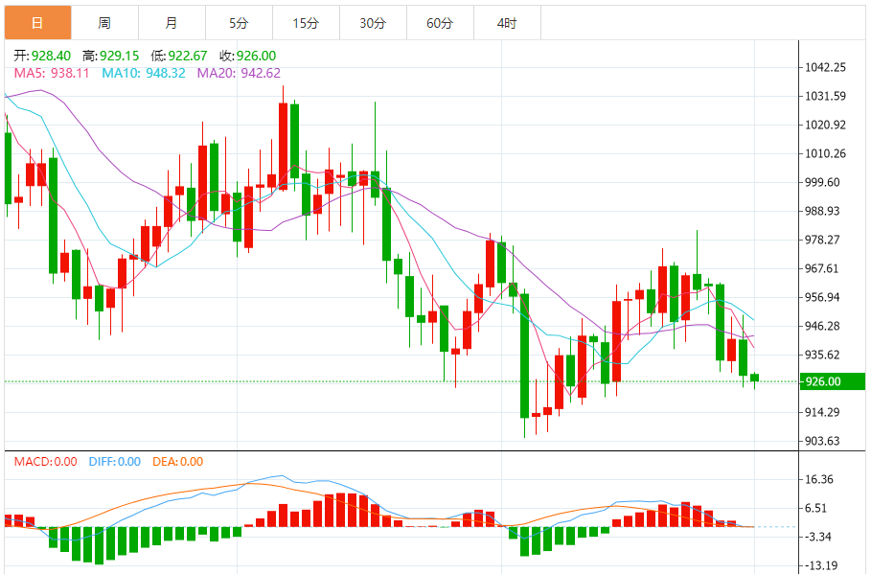Click the 高:929.15 high price value
Viewport: 871px width, 574px height.
110,56
